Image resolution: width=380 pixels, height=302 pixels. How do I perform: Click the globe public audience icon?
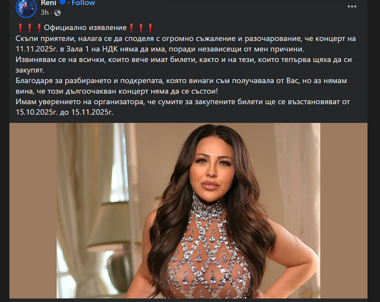pos(57,12)
